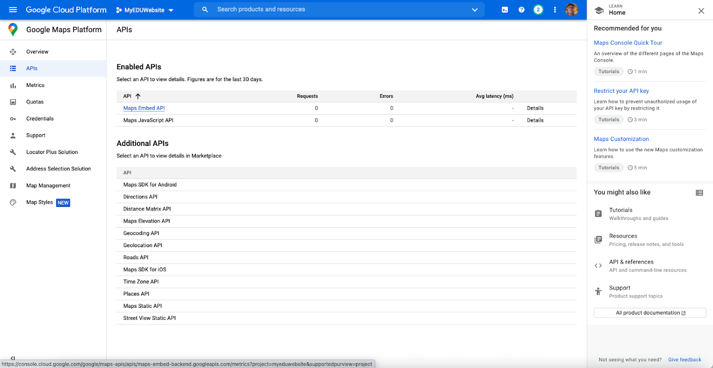Click All product documentation button

click(x=650, y=313)
